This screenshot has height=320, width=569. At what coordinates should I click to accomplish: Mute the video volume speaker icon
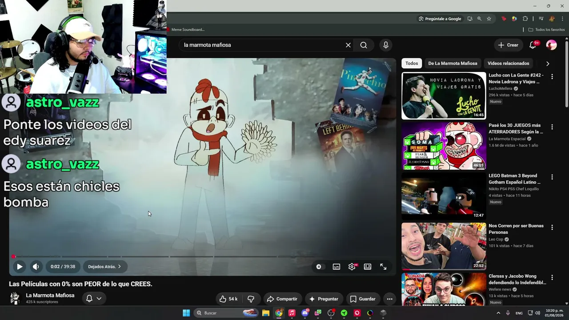click(36, 267)
